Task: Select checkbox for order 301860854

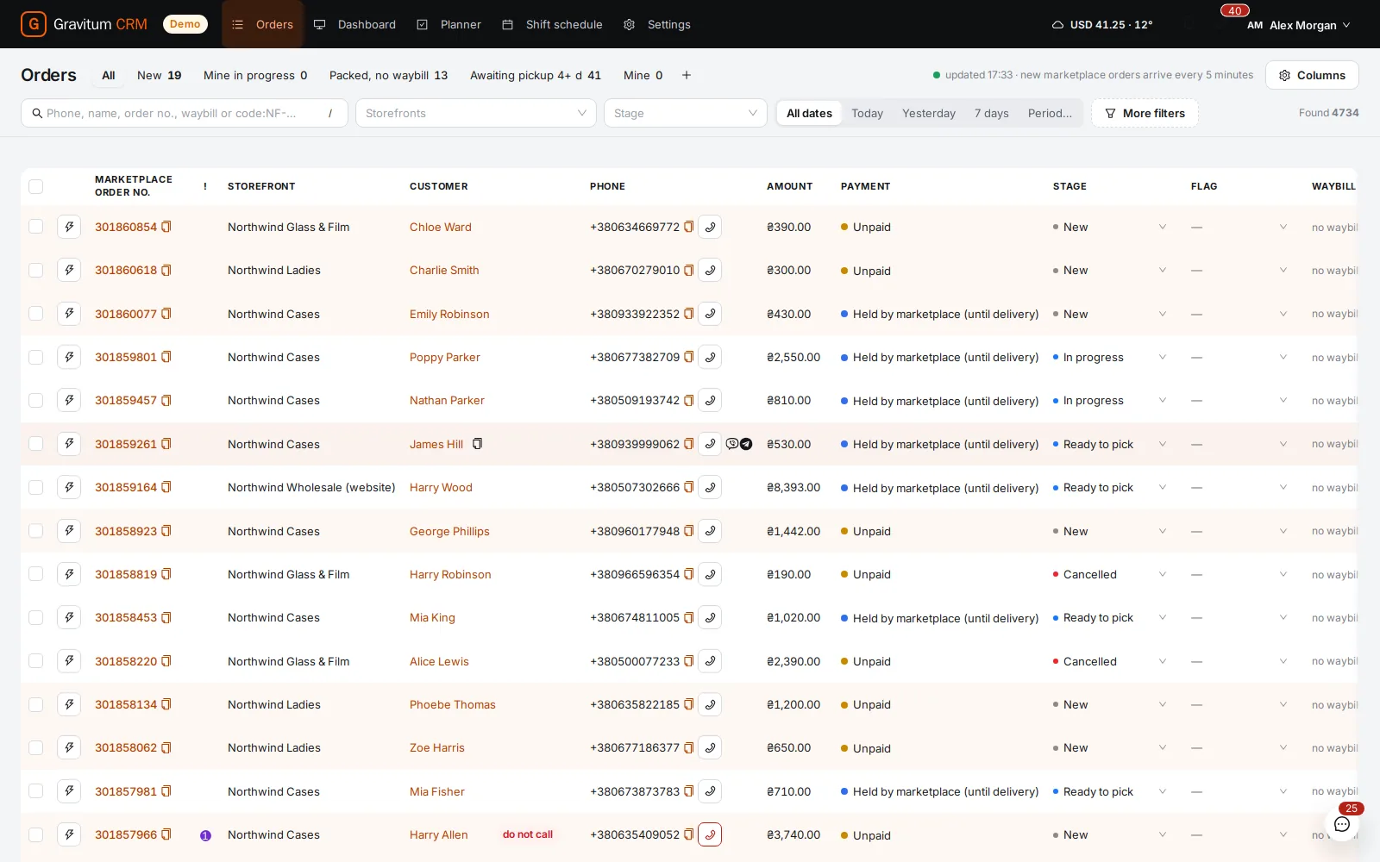Action: pos(35,227)
